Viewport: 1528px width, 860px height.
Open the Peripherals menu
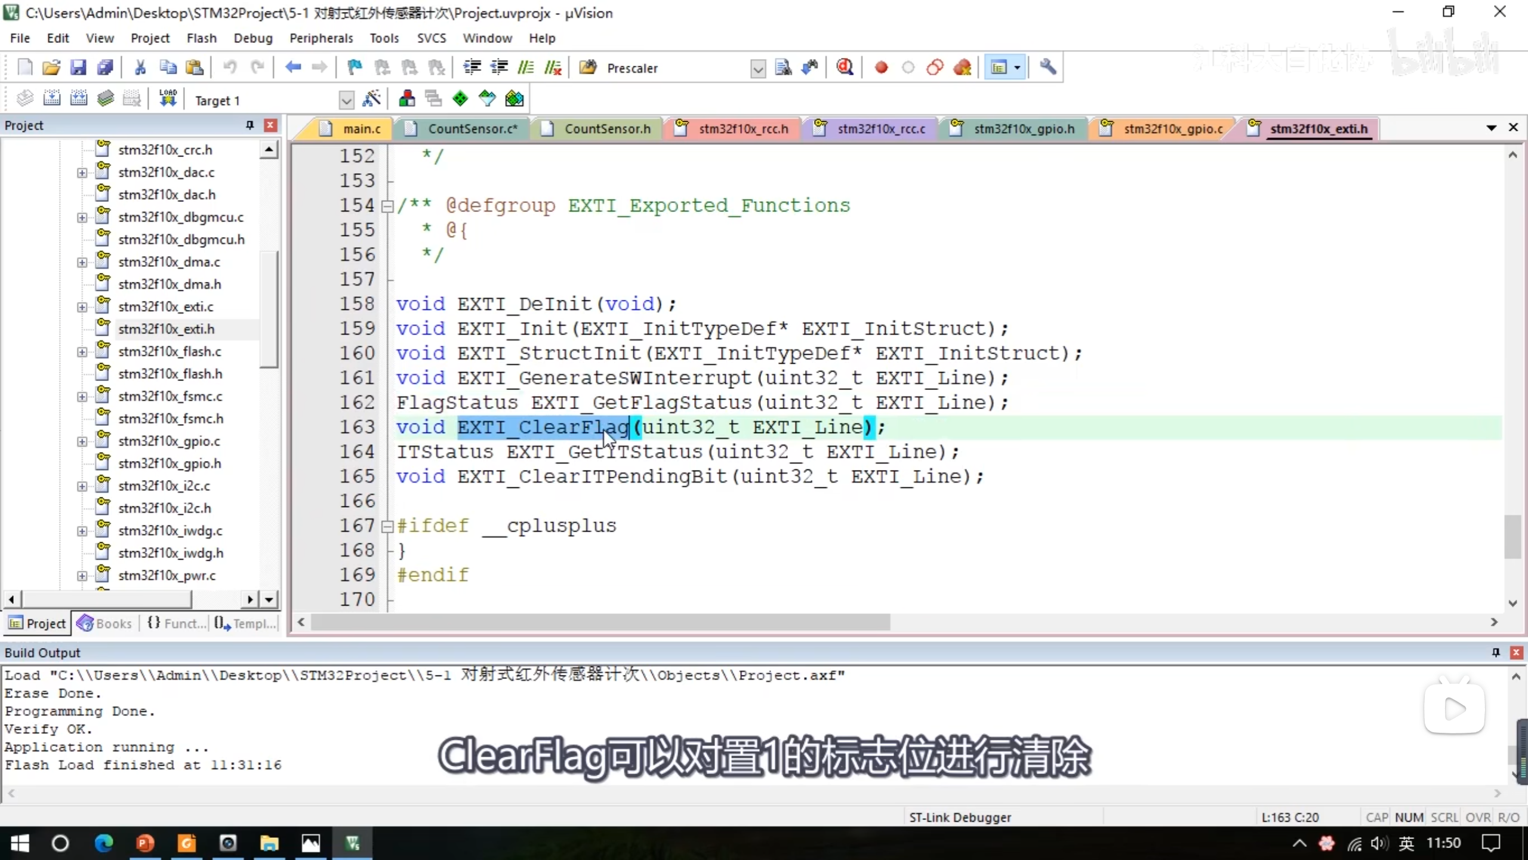point(321,38)
